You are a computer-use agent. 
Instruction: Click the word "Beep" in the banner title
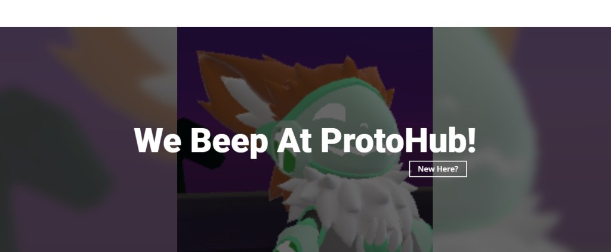coord(229,142)
